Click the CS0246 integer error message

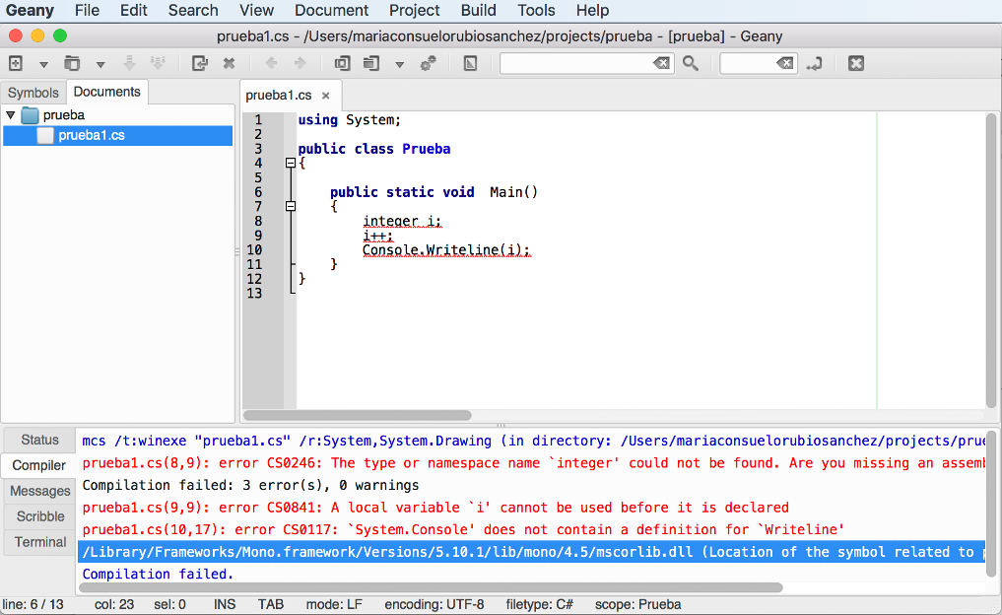coord(532,463)
